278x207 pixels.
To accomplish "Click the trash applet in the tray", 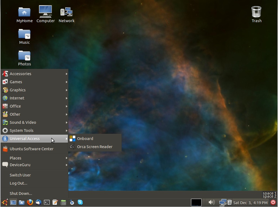I will point(229,202).
